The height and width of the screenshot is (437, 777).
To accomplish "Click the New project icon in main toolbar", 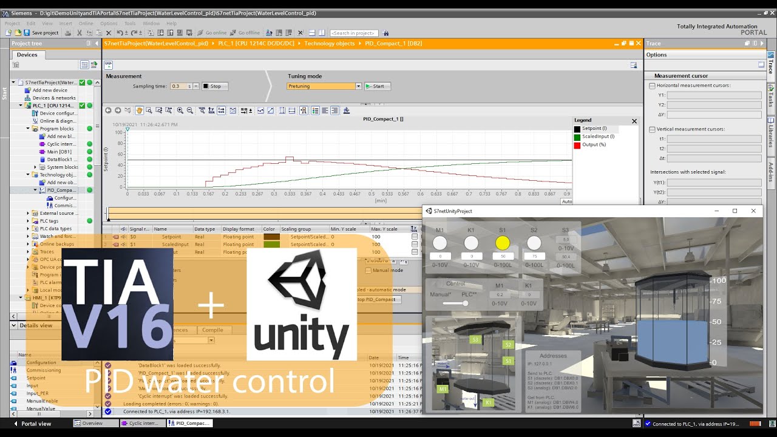I will [8, 33].
